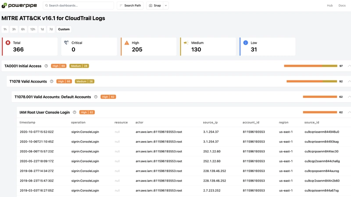Click the Low 31 summary card
351x197 pixels.
click(268, 46)
